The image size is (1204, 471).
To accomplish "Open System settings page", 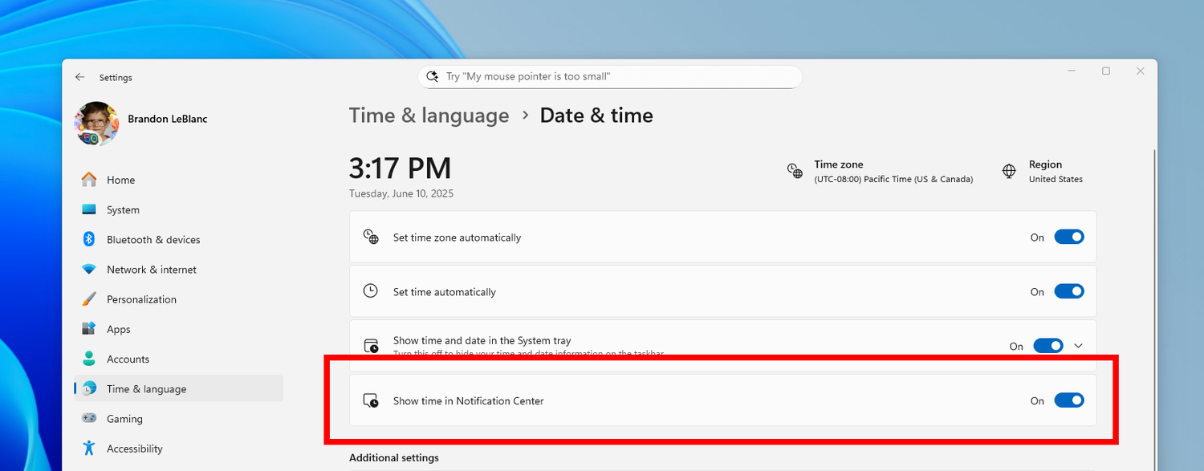I will (x=178, y=209).
